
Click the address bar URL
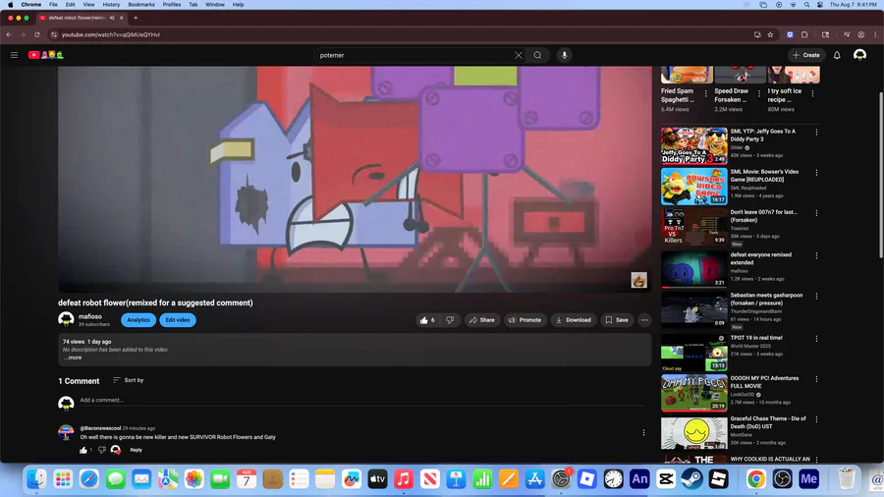(x=110, y=35)
